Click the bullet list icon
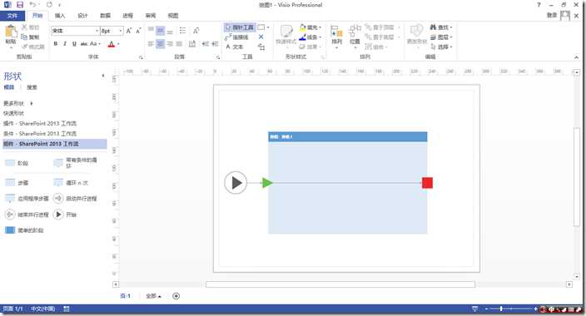The width and height of the screenshot is (586, 316). (x=182, y=31)
